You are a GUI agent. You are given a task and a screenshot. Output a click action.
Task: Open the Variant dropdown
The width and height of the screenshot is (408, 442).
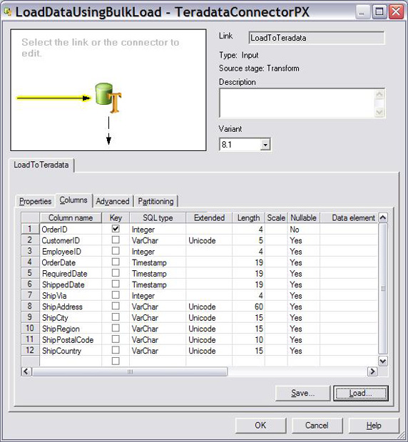(265, 145)
